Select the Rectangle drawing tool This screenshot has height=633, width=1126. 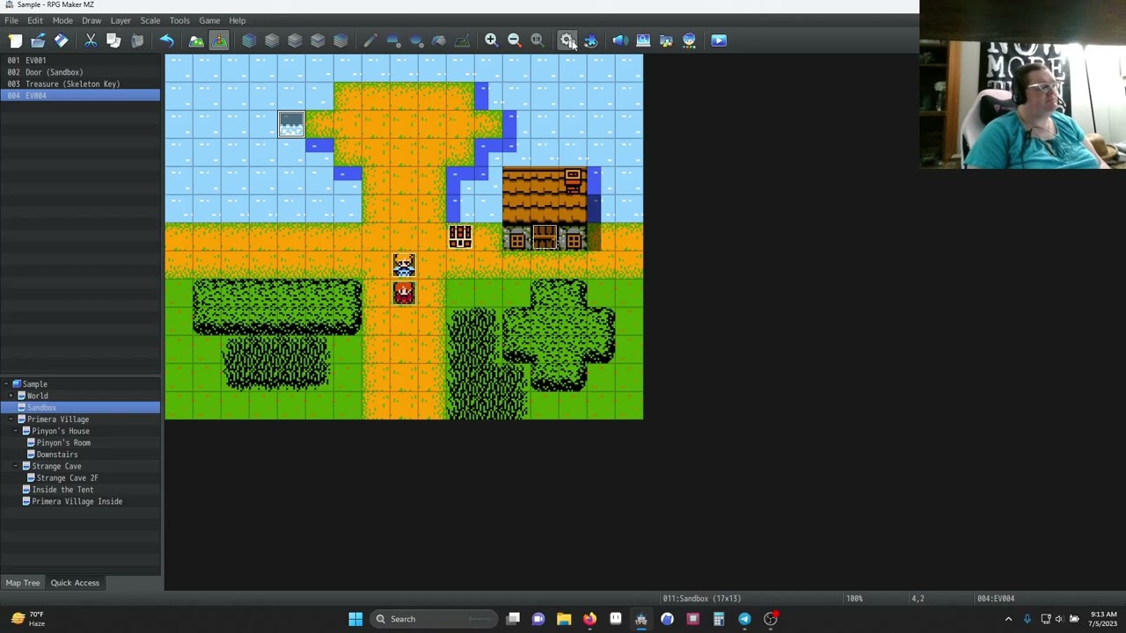point(393,40)
